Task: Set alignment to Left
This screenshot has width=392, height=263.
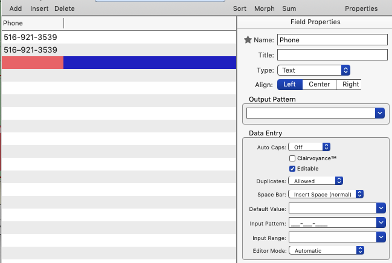Action: click(290, 85)
